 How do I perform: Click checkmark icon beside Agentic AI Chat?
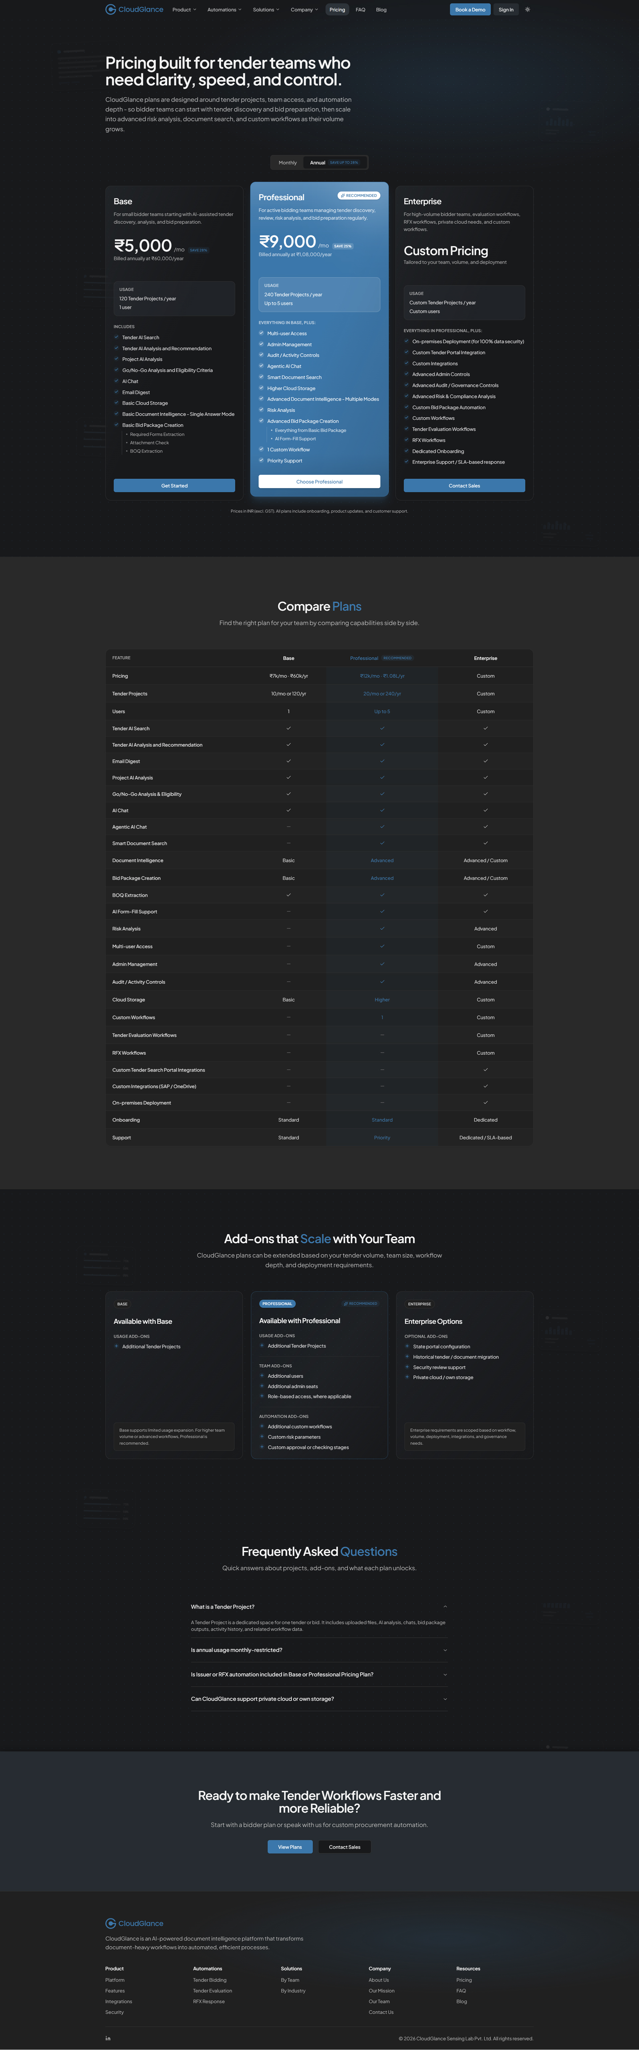[x=262, y=366]
